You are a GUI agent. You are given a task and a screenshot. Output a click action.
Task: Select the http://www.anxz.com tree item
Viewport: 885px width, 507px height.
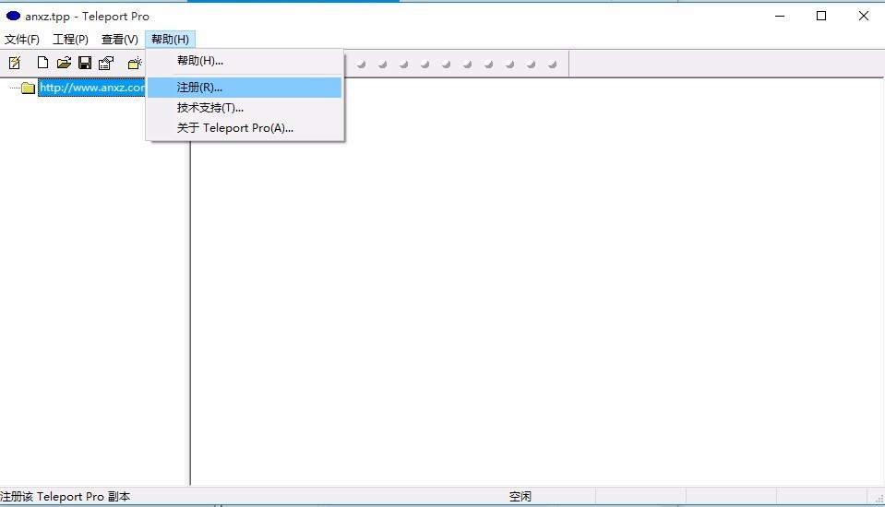pos(92,88)
